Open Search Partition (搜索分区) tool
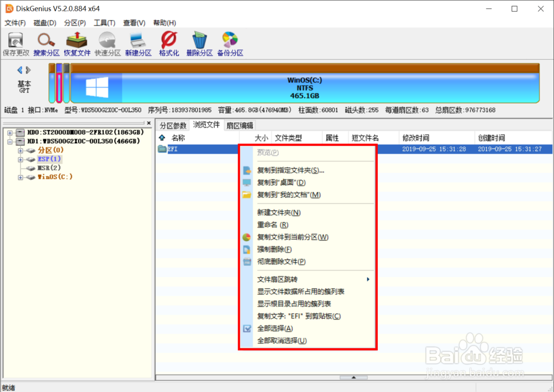The image size is (554, 392). click(x=47, y=44)
